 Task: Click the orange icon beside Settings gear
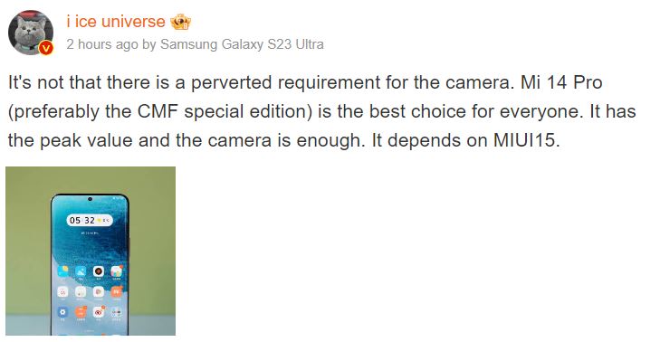[81, 312]
